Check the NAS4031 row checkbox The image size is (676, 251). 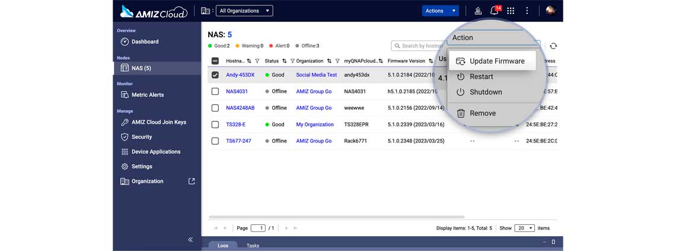(215, 91)
